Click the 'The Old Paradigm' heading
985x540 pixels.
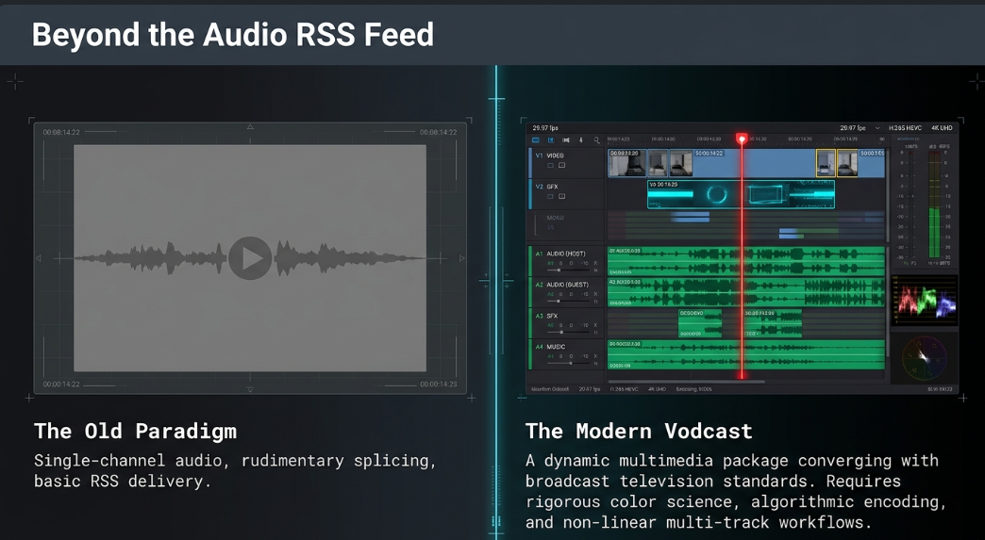[135, 431]
